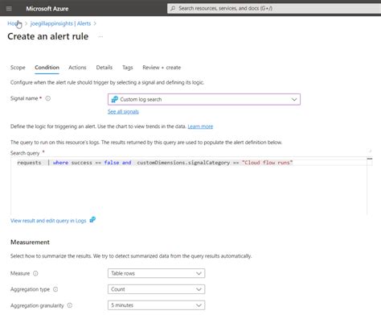Click the See all signals link
381x315 pixels.
123,111
